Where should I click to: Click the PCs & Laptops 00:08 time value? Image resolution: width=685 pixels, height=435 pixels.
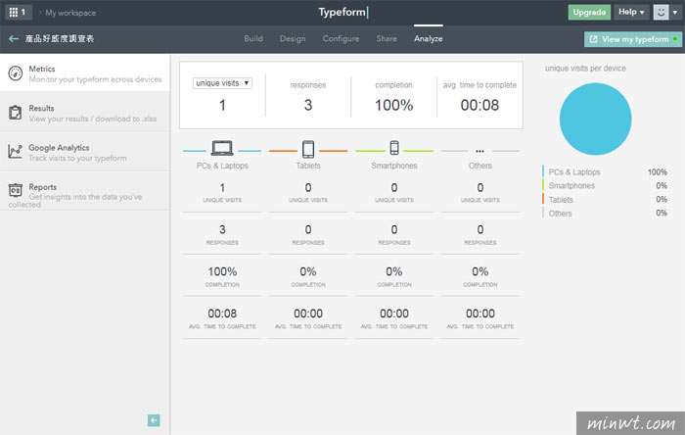click(222, 314)
